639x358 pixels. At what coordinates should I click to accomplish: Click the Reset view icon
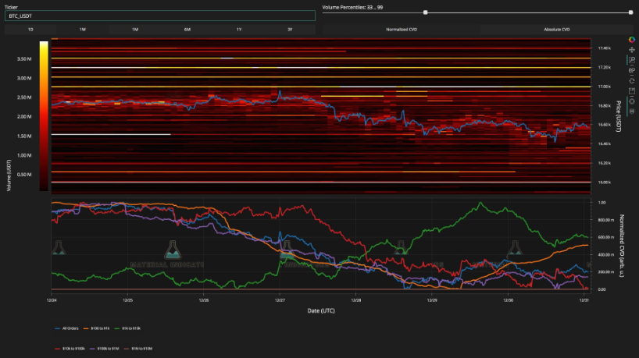(631, 80)
